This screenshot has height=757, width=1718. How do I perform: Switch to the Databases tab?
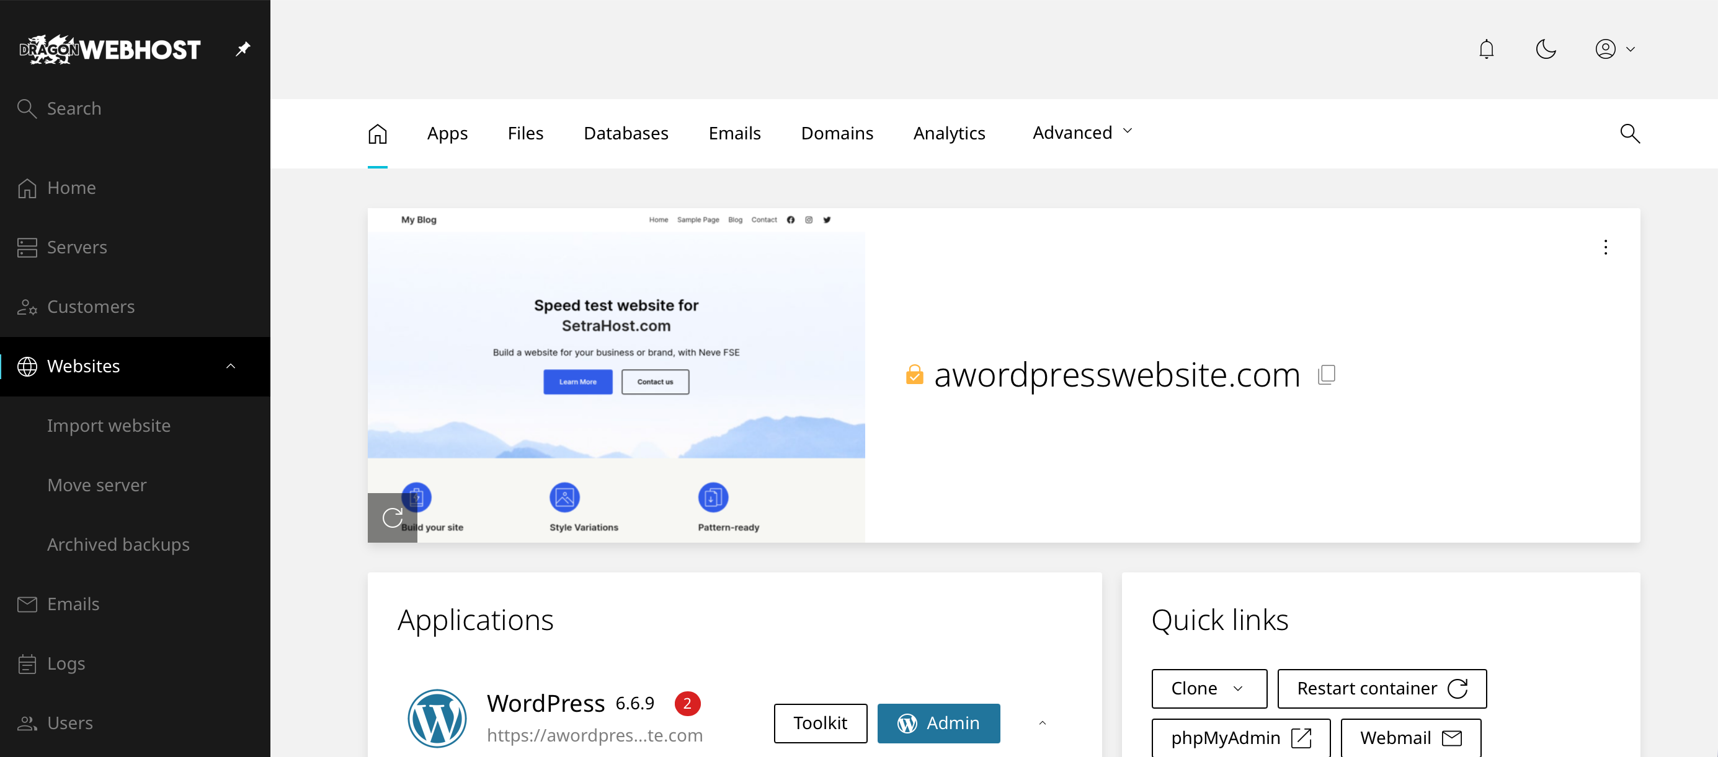626,133
